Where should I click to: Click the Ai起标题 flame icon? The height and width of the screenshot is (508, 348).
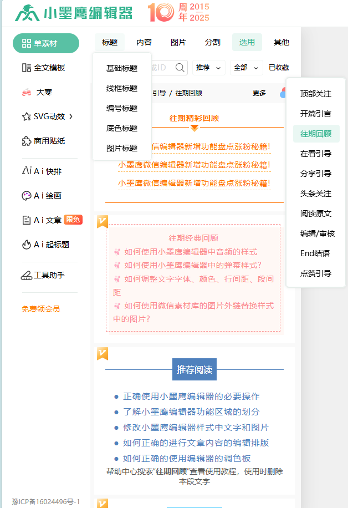click(27, 245)
